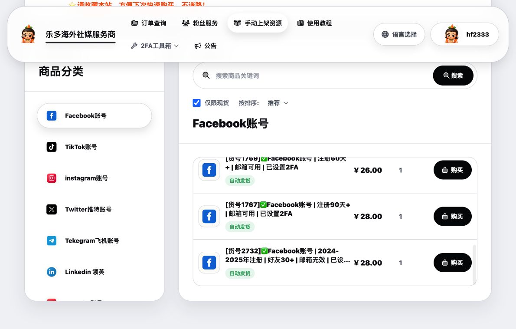Click the black 搜索 search button
The height and width of the screenshot is (329, 516).
coord(453,76)
